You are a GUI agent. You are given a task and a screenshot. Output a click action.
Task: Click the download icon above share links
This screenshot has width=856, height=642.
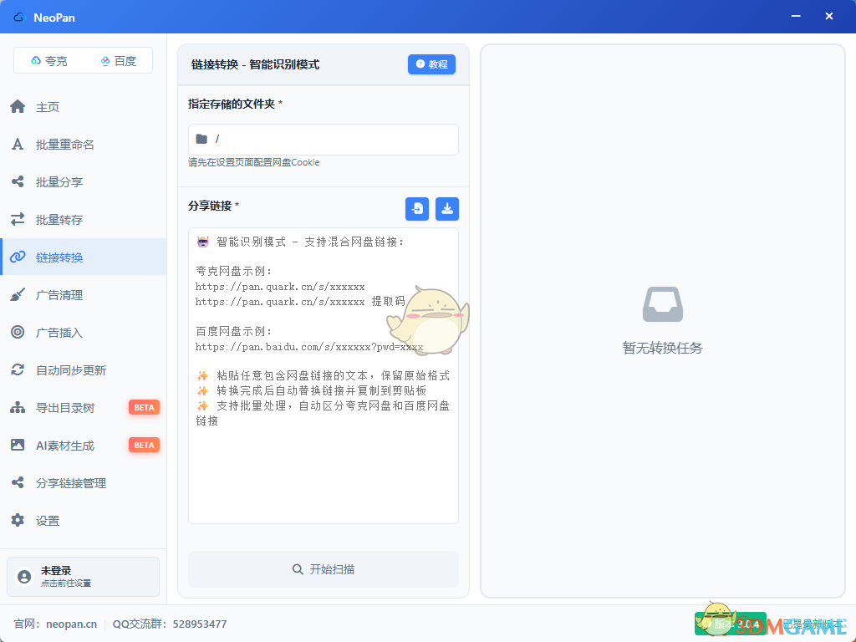[447, 209]
